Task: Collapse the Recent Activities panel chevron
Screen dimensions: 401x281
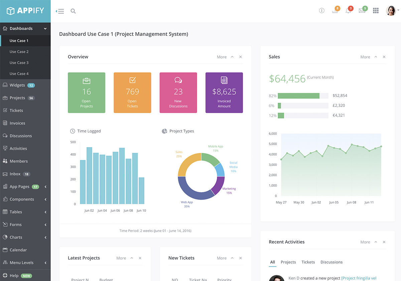Action: pyautogui.click(x=376, y=242)
